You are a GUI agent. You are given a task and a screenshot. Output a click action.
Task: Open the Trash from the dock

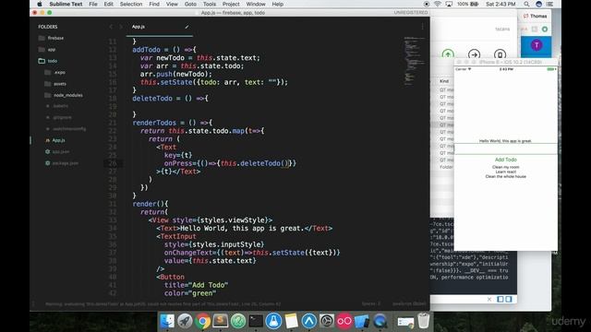coord(424,321)
